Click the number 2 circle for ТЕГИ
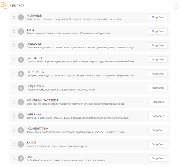The image size is (181, 167). (21, 31)
